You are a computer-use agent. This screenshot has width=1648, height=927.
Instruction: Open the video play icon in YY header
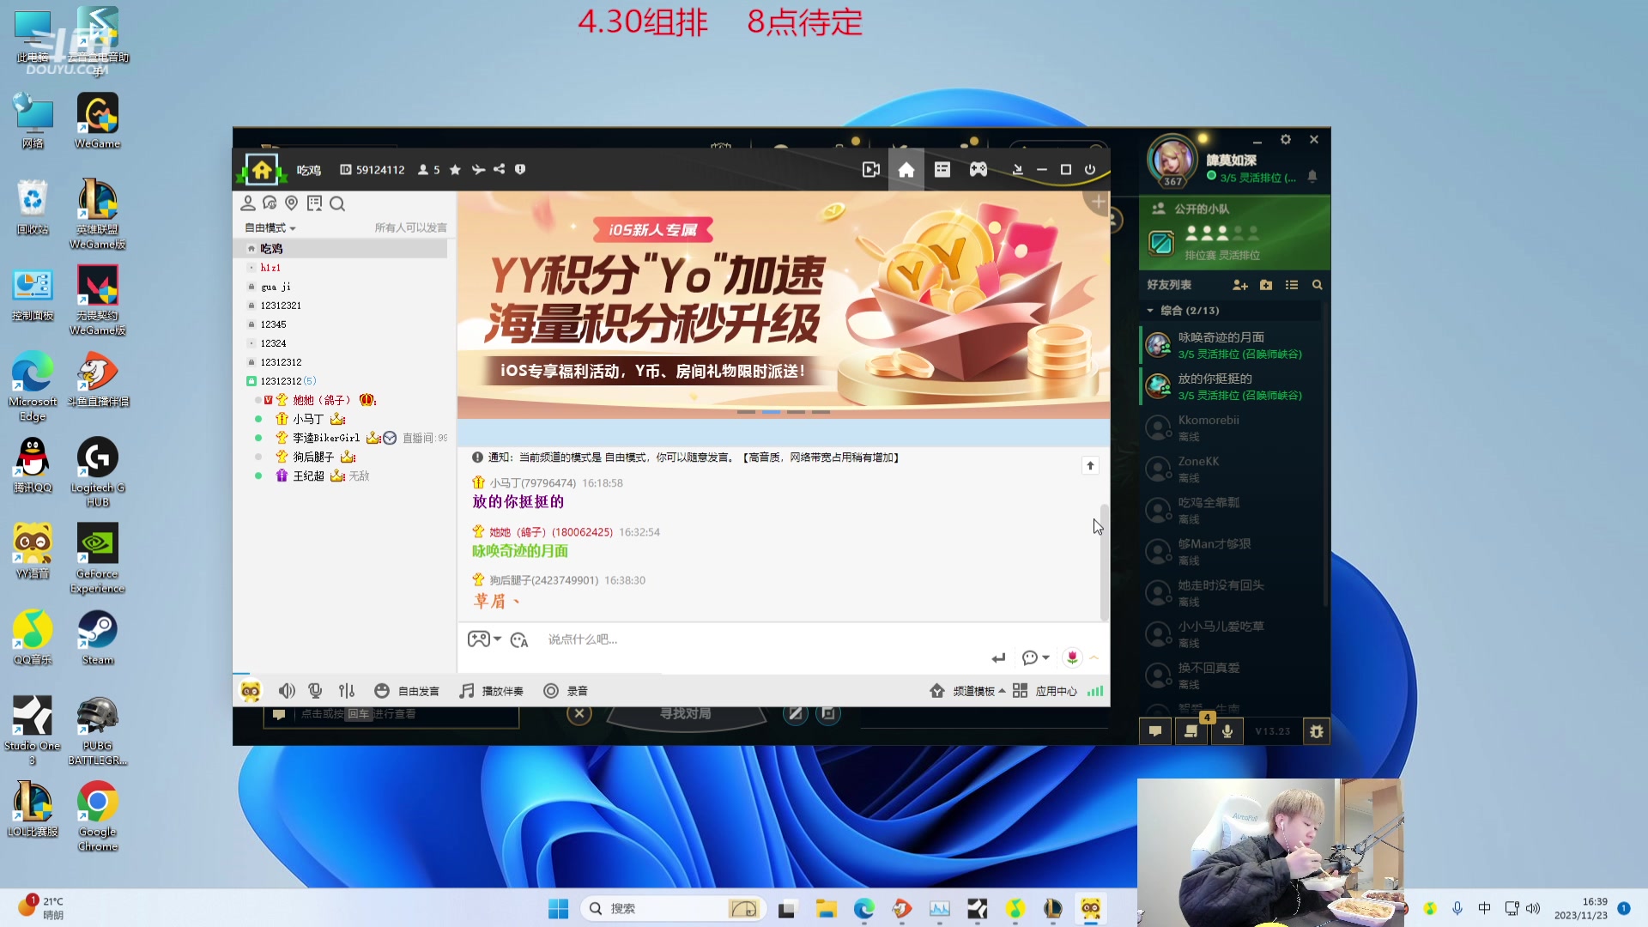(x=870, y=170)
